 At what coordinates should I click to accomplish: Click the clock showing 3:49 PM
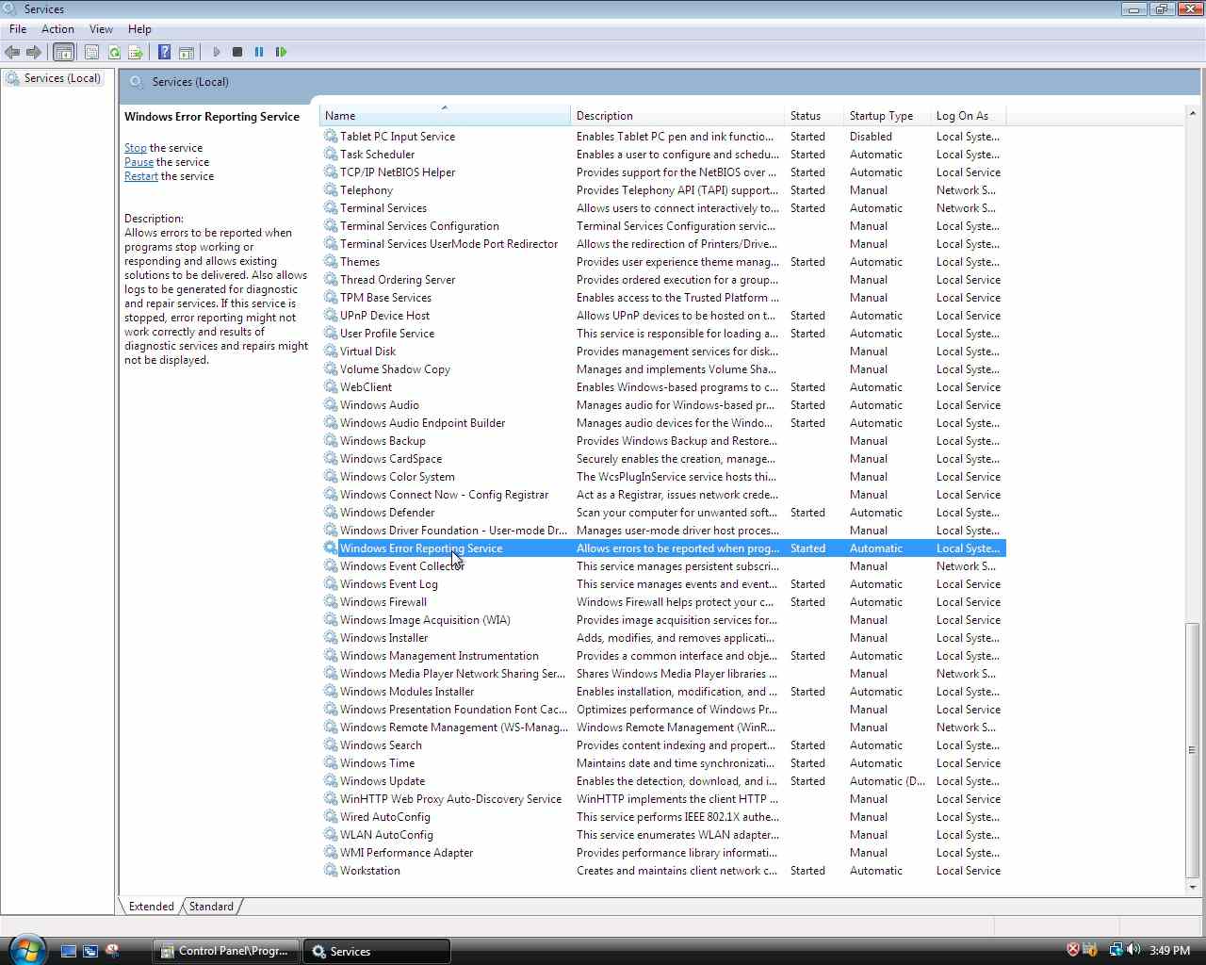[1169, 951]
